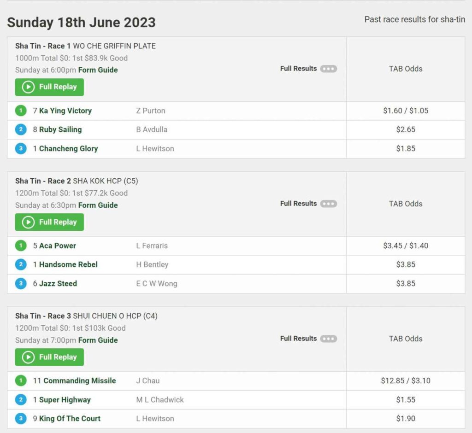Click the green first-place badge for Ka Ying Victory
This screenshot has width=472, height=433.
point(21,110)
